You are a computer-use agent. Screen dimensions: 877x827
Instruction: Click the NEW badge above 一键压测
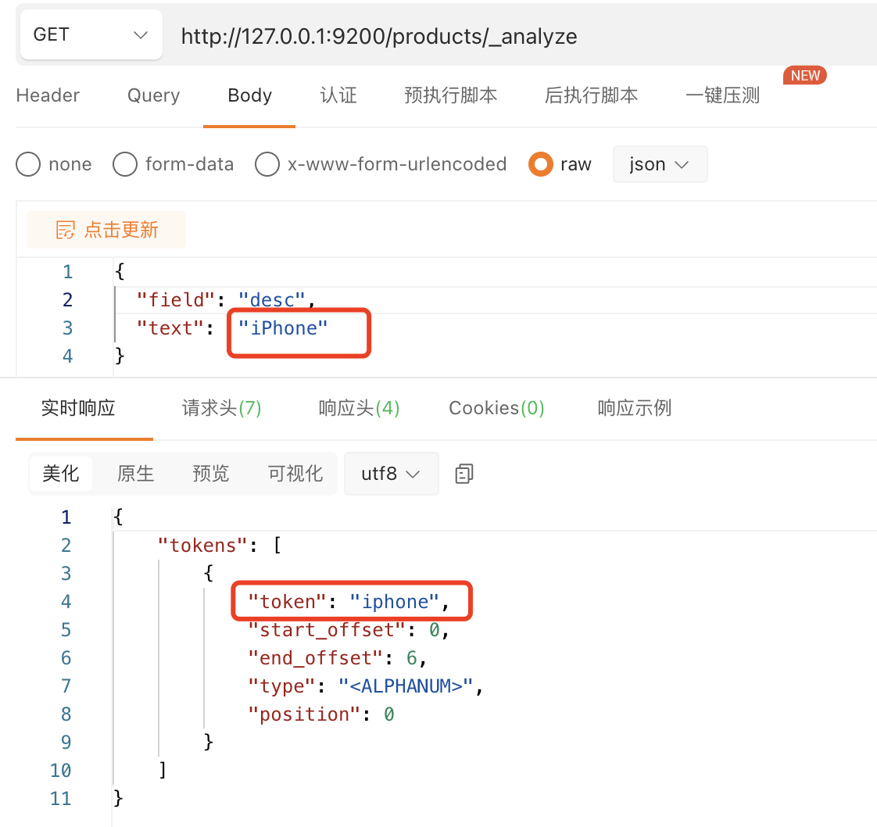[x=805, y=76]
